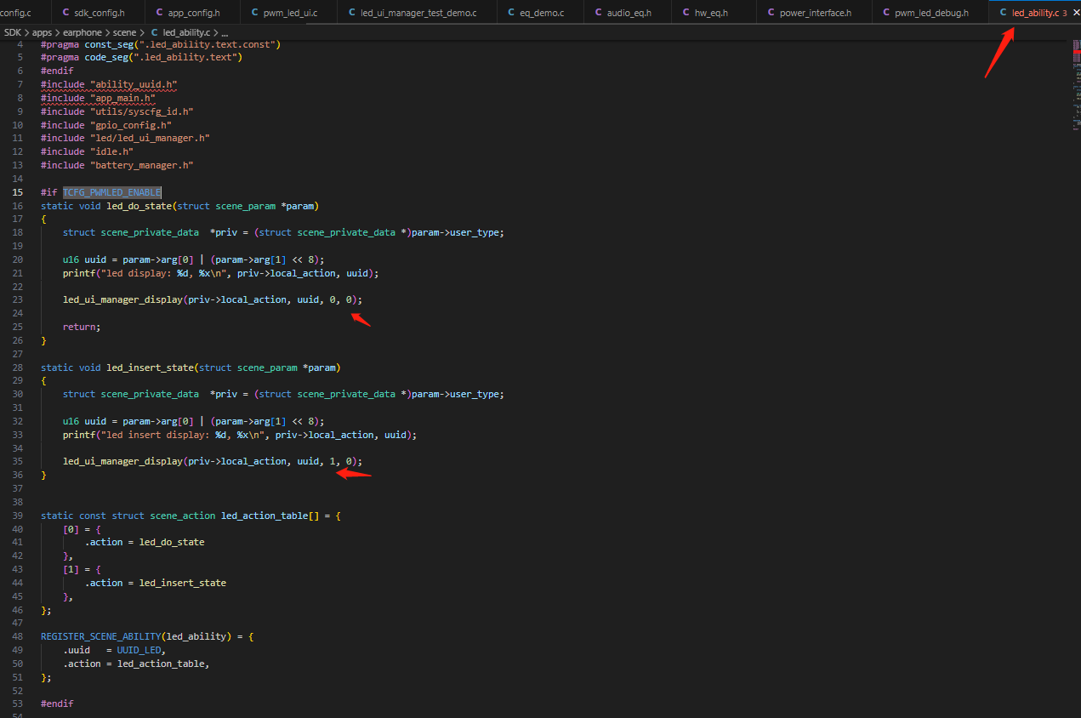Click the SDK breadcrumb segment
1081x718 pixels.
pyautogui.click(x=12, y=32)
